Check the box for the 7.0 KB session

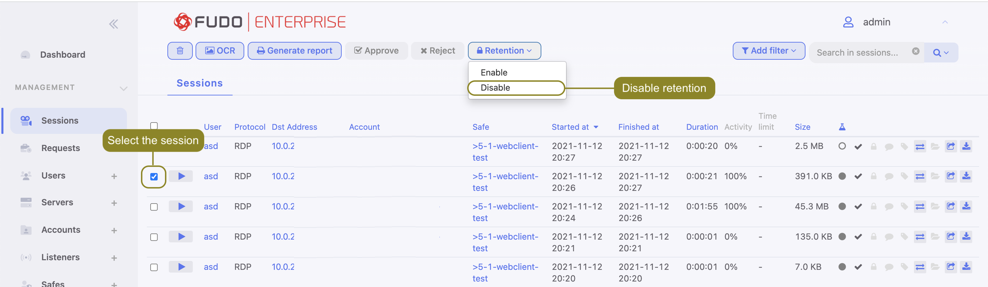click(154, 267)
